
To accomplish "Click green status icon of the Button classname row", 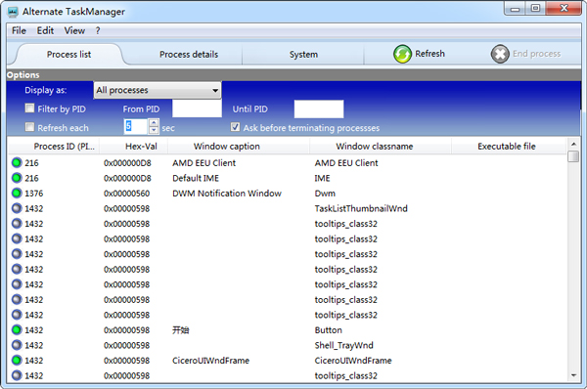I will pos(17,330).
